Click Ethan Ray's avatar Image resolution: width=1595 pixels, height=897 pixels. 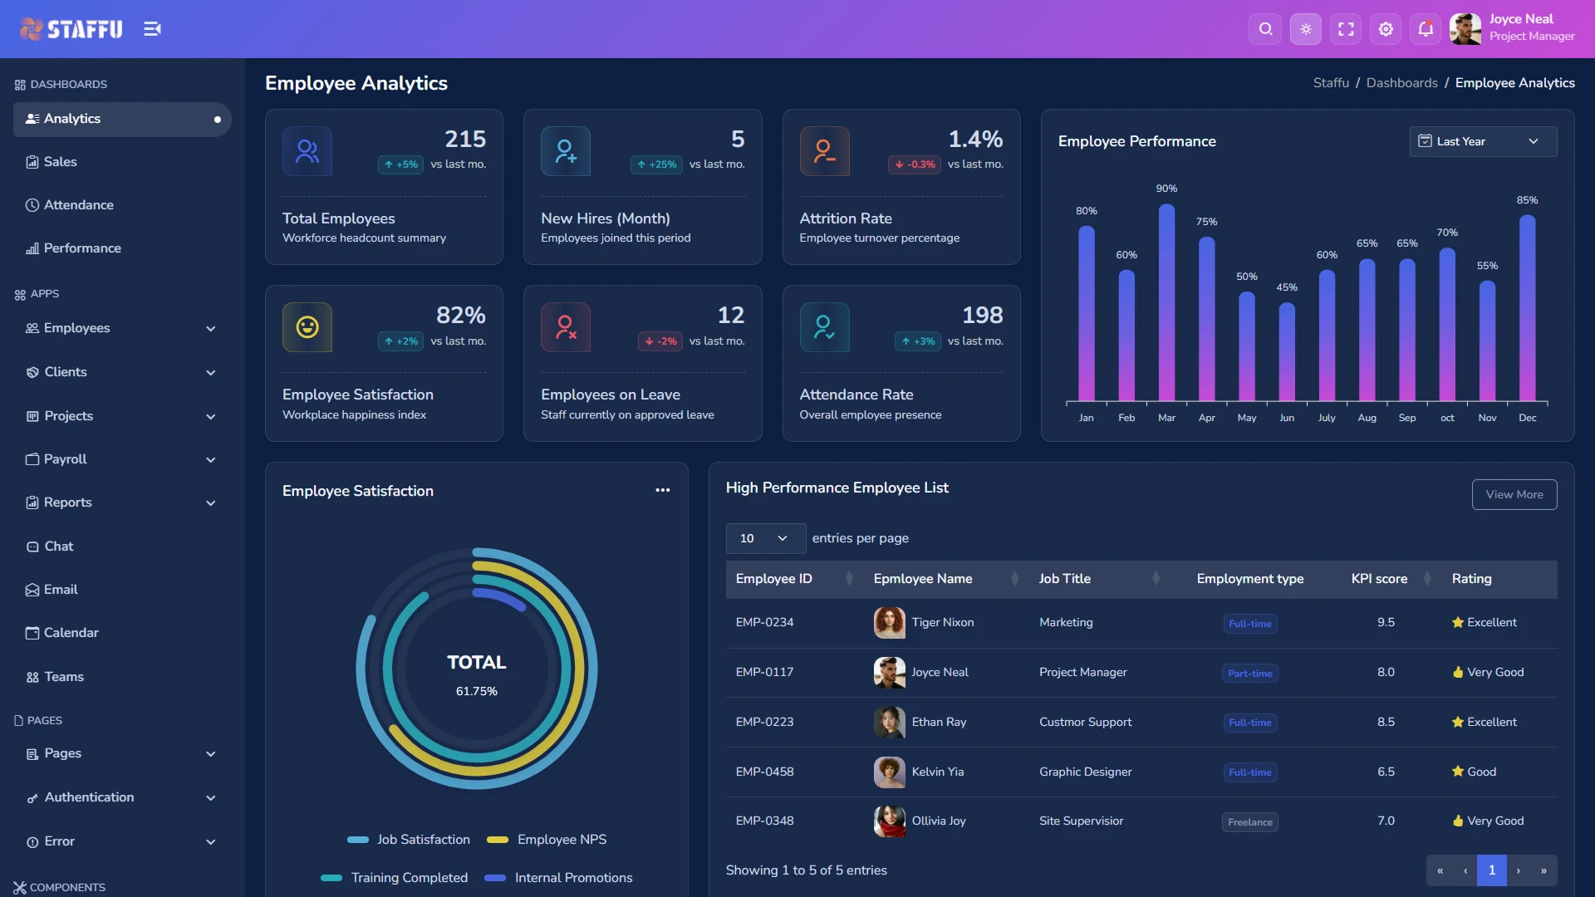pyautogui.click(x=889, y=723)
